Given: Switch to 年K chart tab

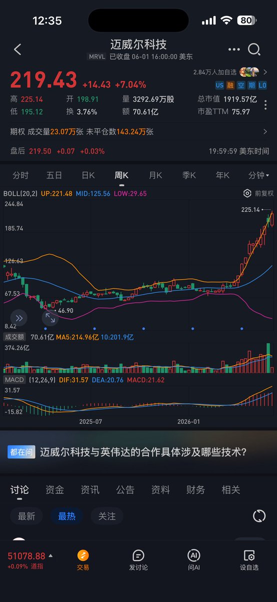Looking at the screenshot, I should click(222, 175).
